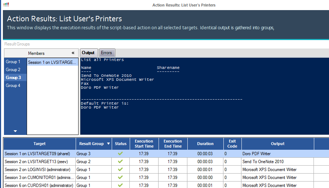This screenshot has width=329, height=188.
Task: Sort by the Status column header
Action: coord(121,144)
